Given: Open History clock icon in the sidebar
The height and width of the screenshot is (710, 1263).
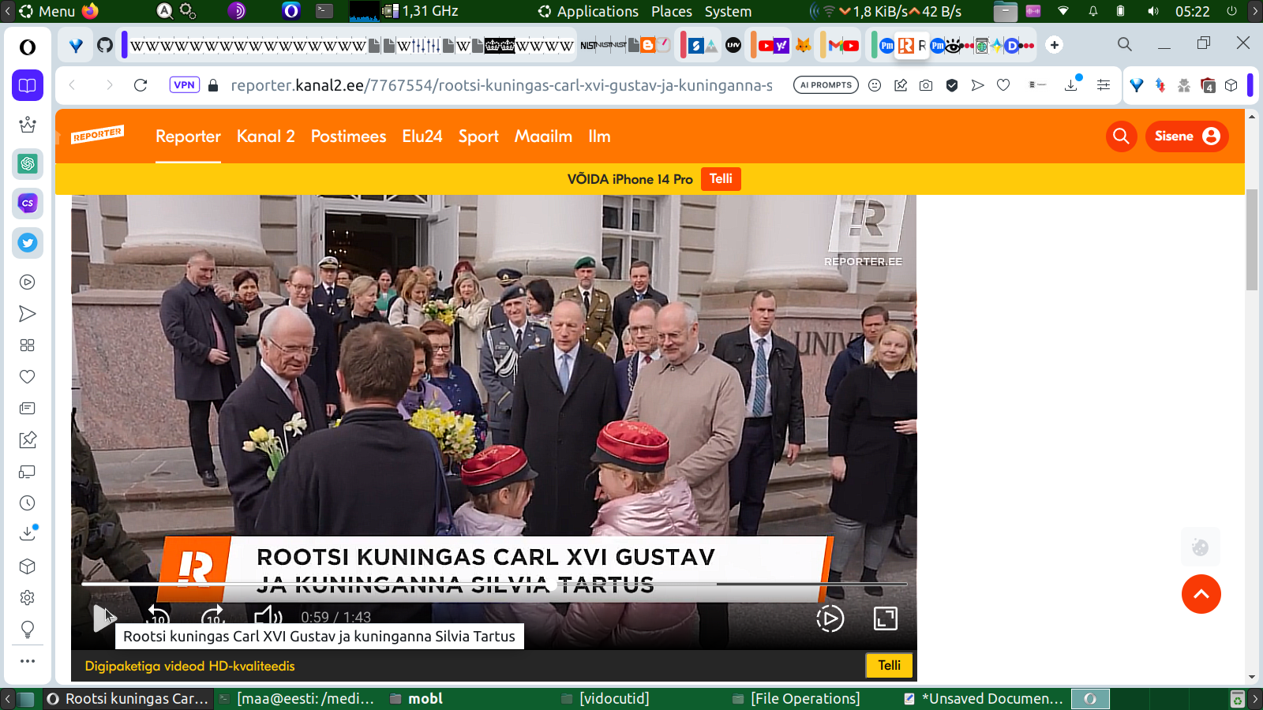Looking at the screenshot, I should click(28, 503).
